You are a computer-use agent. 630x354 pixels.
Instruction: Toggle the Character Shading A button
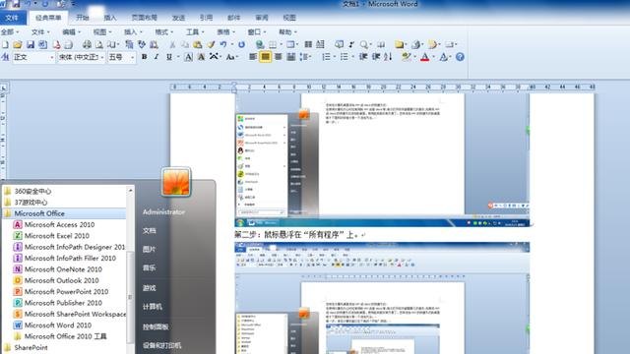(x=201, y=57)
